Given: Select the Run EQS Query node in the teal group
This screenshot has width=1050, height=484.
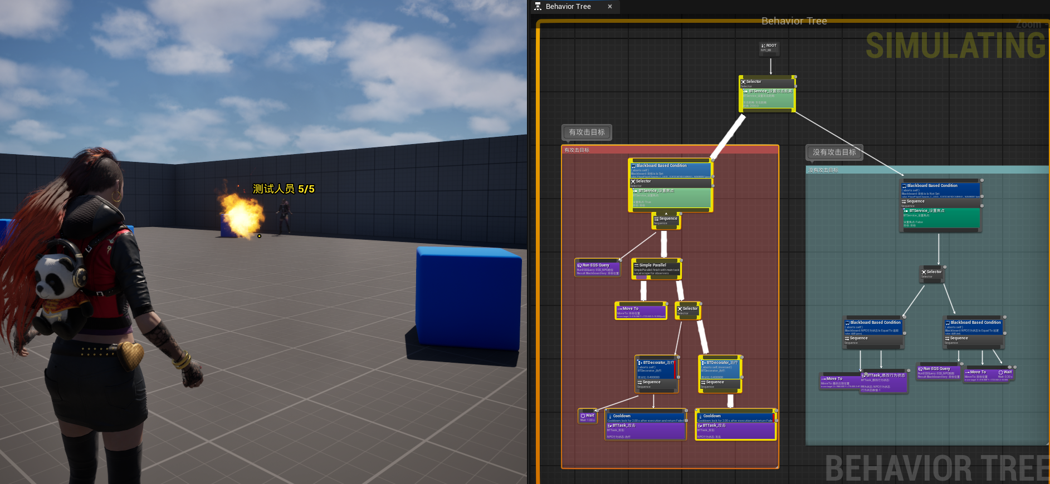Looking at the screenshot, I should point(939,372).
